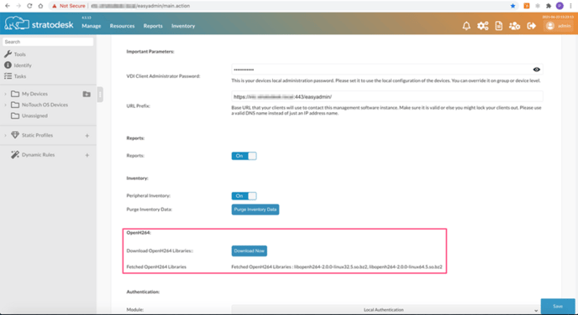
Task: Click the document log icon in header
Action: point(499,26)
